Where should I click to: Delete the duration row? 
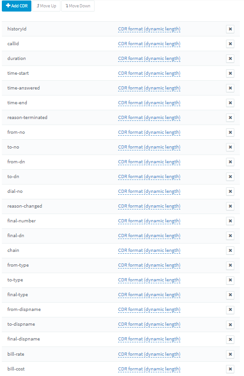pyautogui.click(x=230, y=59)
